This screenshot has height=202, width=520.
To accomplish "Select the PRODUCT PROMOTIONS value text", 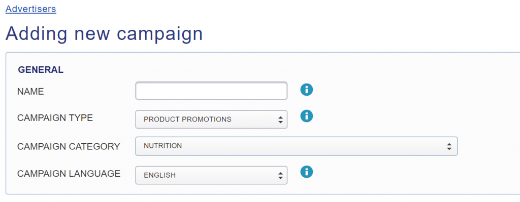I will (187, 119).
